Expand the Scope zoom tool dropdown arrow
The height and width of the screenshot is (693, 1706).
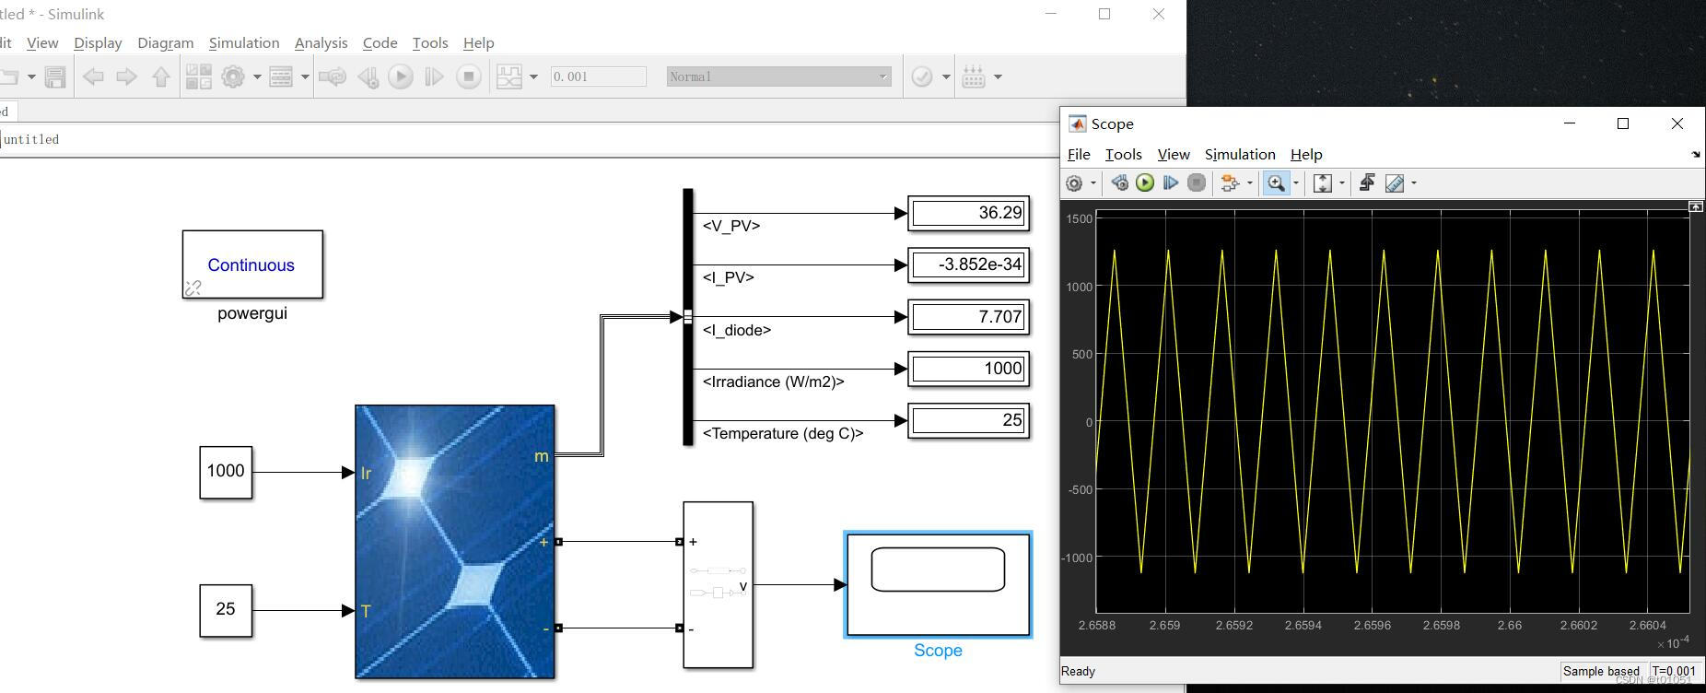point(1296,183)
